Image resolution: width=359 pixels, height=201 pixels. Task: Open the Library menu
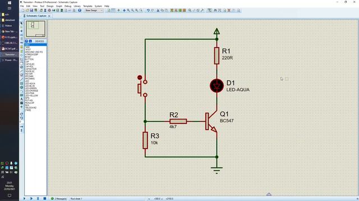pyautogui.click(x=77, y=6)
